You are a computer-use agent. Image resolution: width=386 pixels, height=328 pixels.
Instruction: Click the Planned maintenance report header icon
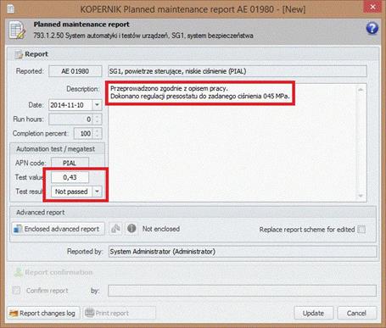(x=17, y=30)
